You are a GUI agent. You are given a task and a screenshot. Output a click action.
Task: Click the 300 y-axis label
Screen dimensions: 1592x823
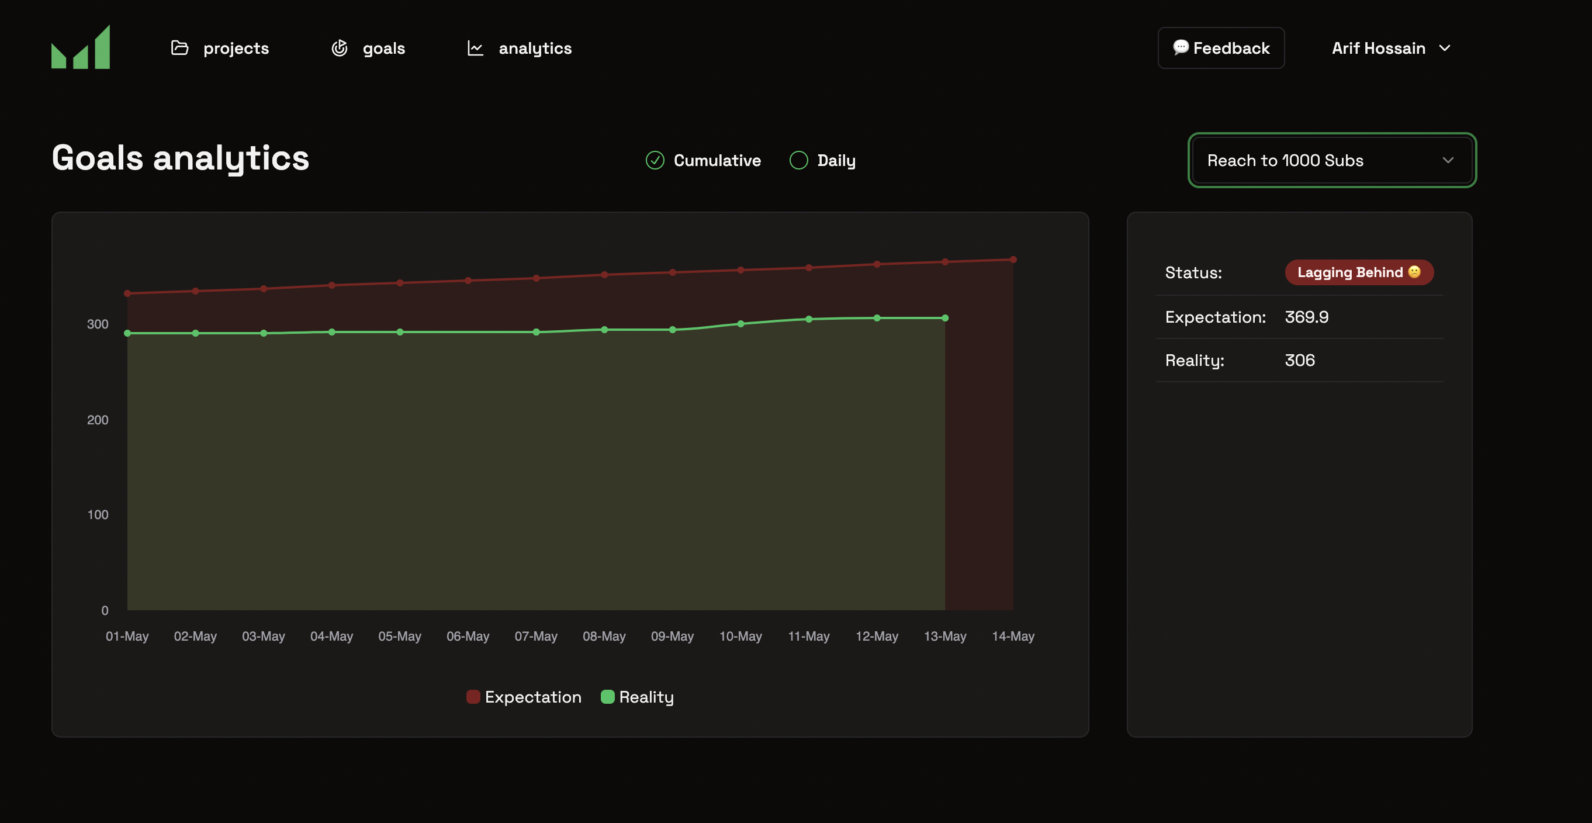click(98, 324)
